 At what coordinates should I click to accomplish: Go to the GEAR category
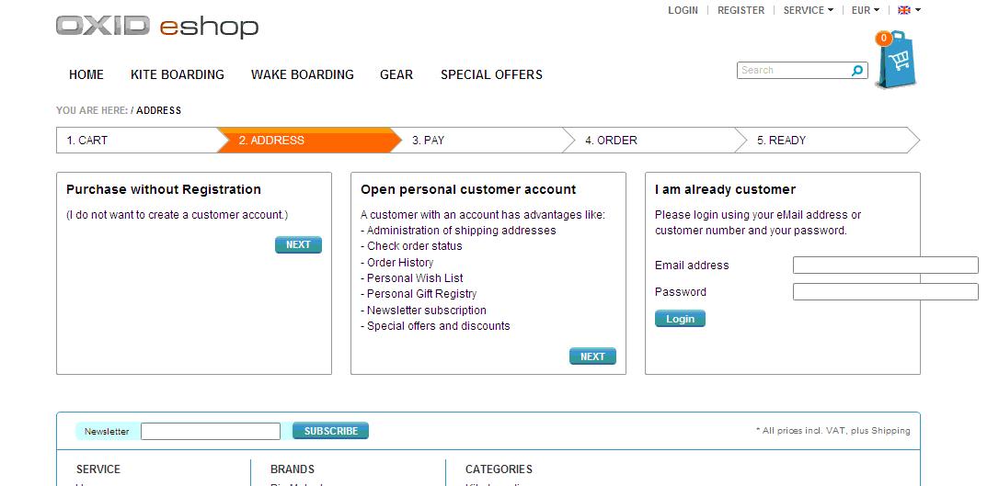tap(396, 74)
